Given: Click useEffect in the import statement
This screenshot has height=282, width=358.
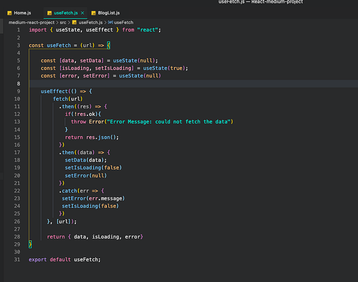Looking at the screenshot, I should [99, 30].
